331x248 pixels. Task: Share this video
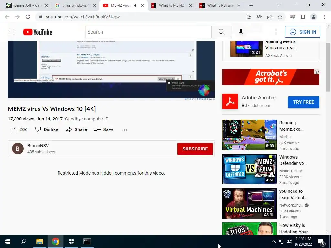point(76,129)
